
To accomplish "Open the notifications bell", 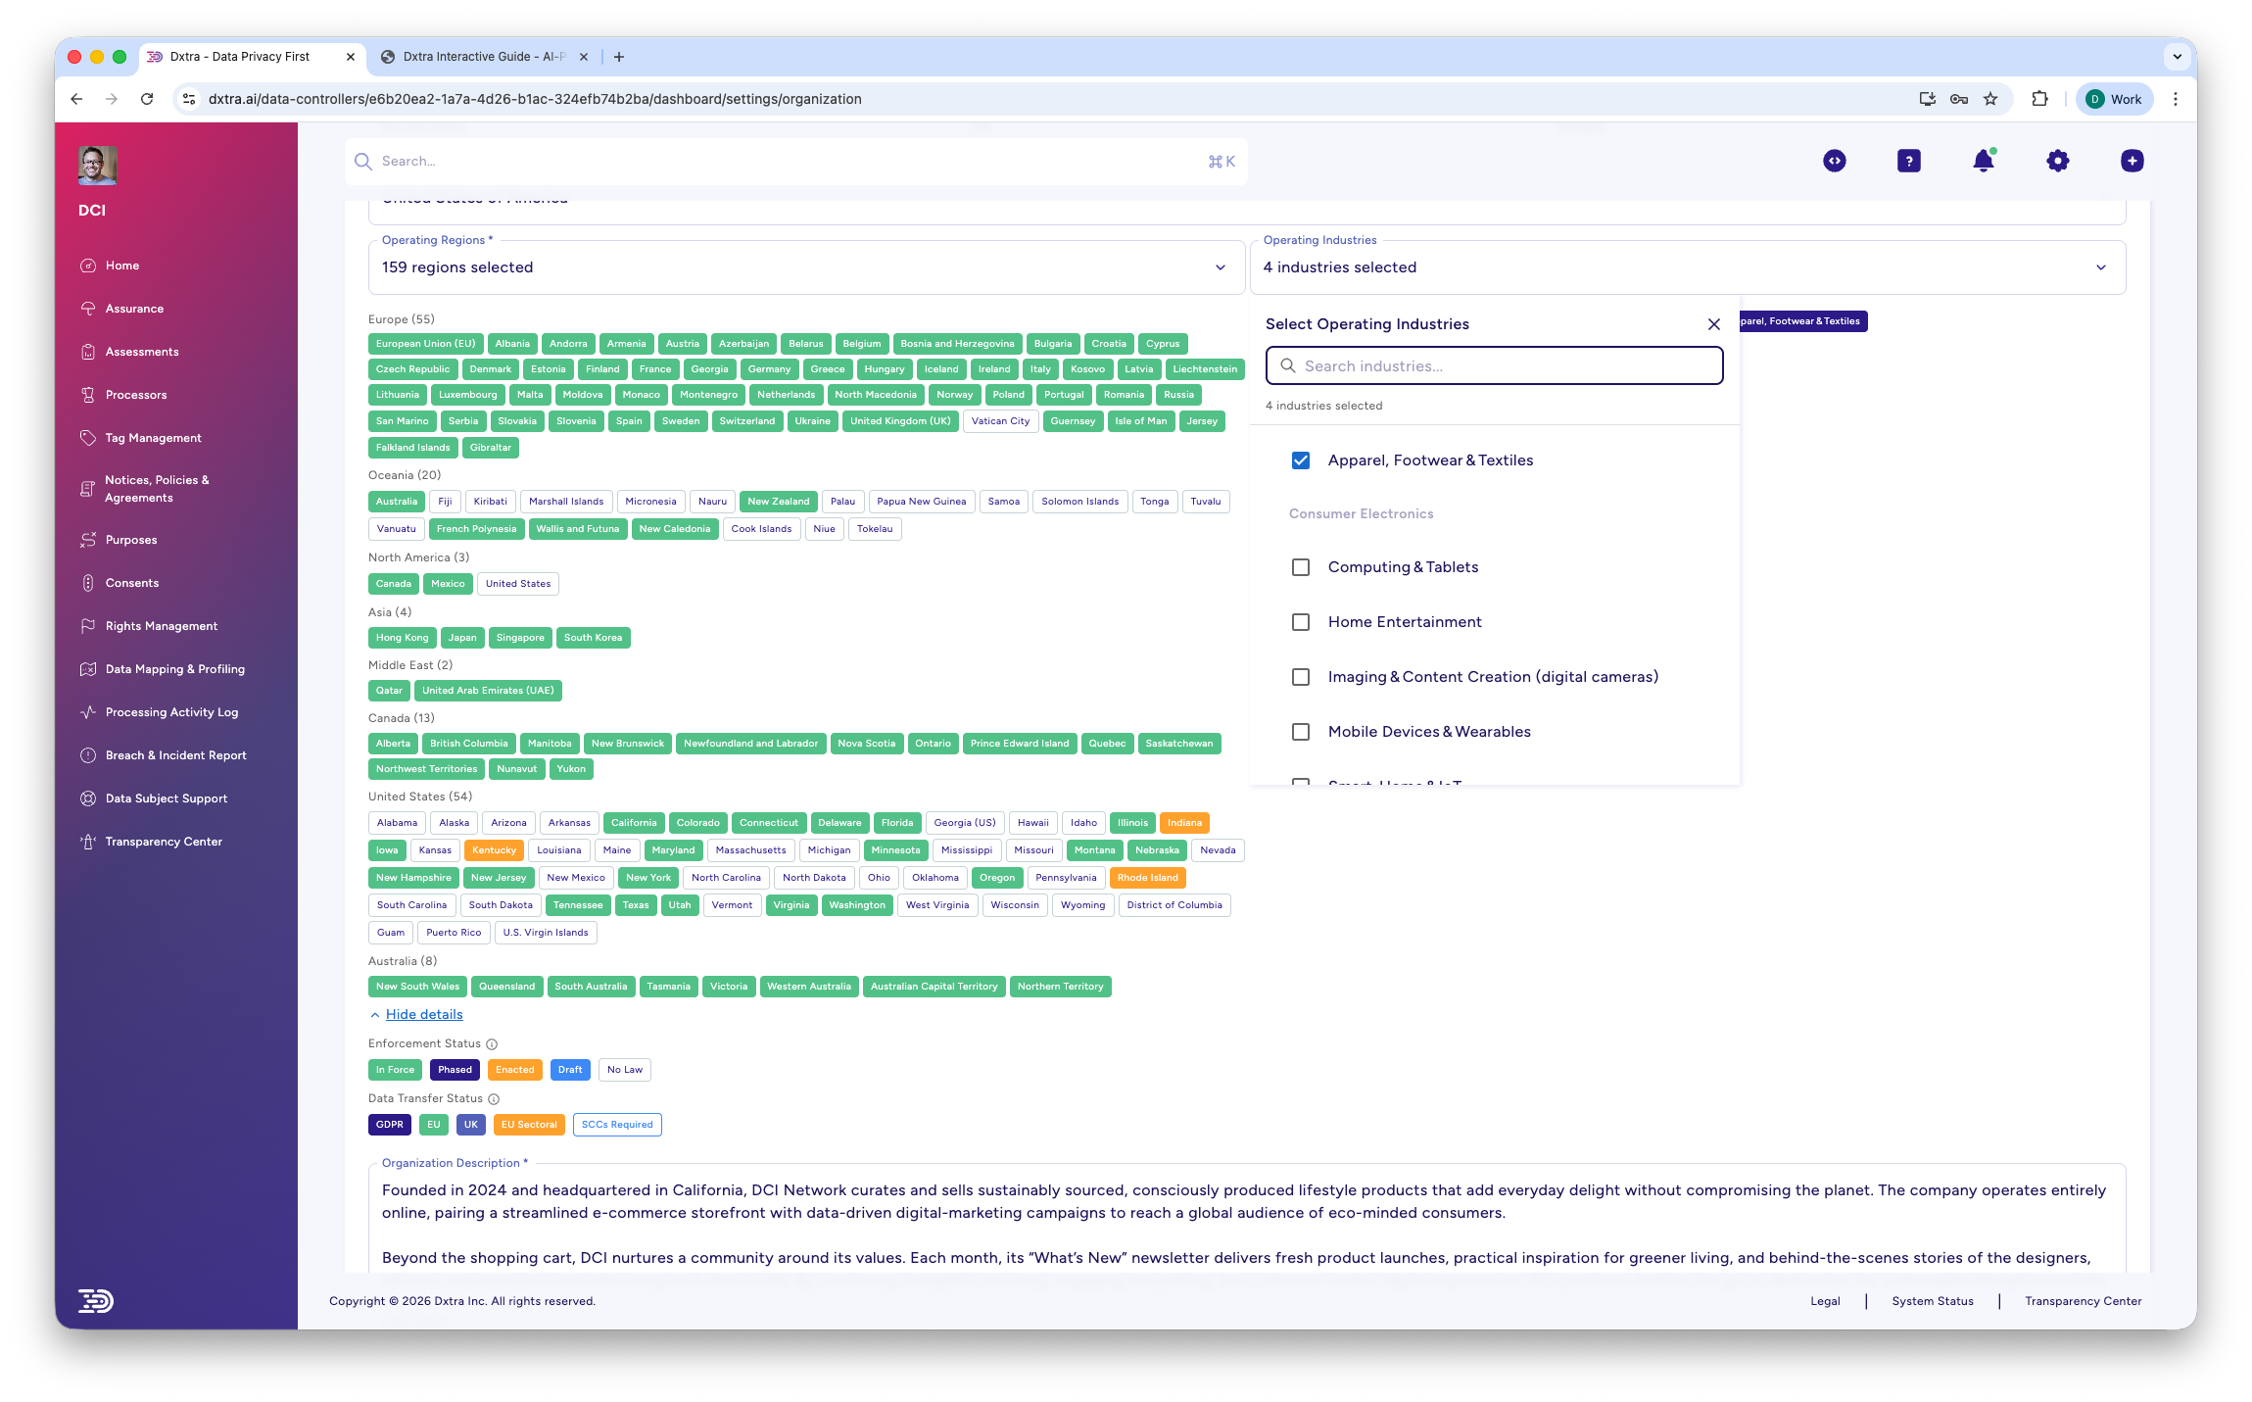I will click(x=1983, y=161).
